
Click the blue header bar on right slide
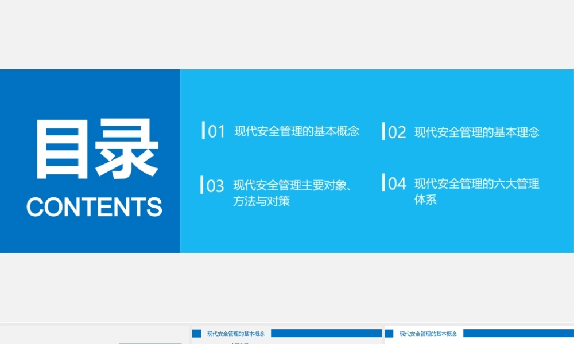tap(518, 333)
